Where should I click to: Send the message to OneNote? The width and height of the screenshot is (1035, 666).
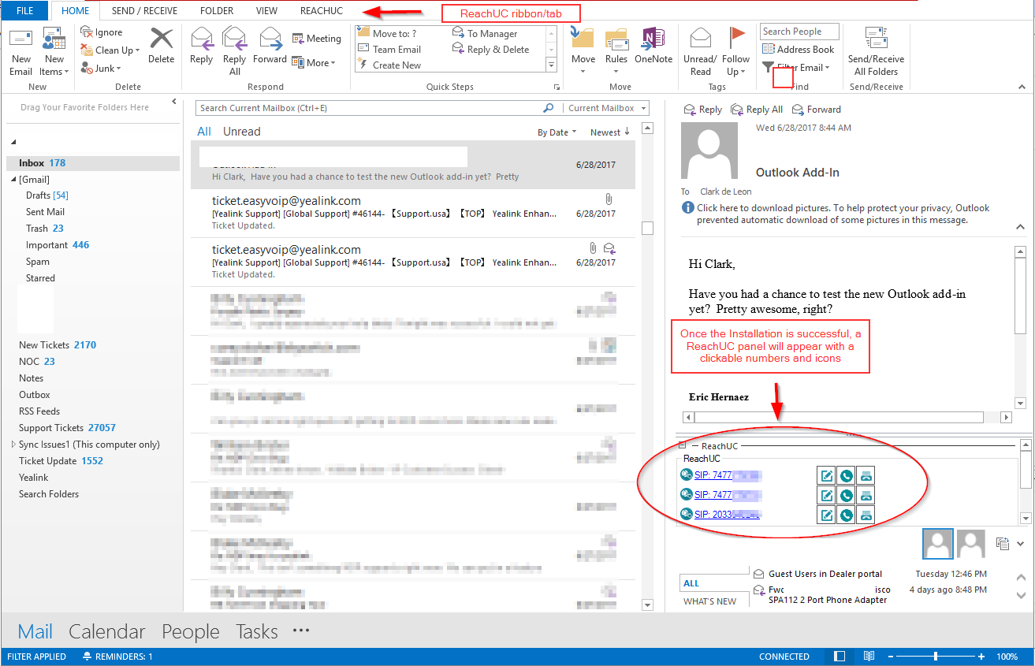(653, 46)
